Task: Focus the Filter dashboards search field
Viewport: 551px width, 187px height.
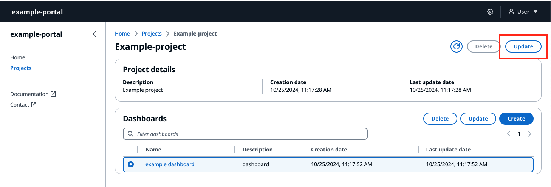Action: 249,134
